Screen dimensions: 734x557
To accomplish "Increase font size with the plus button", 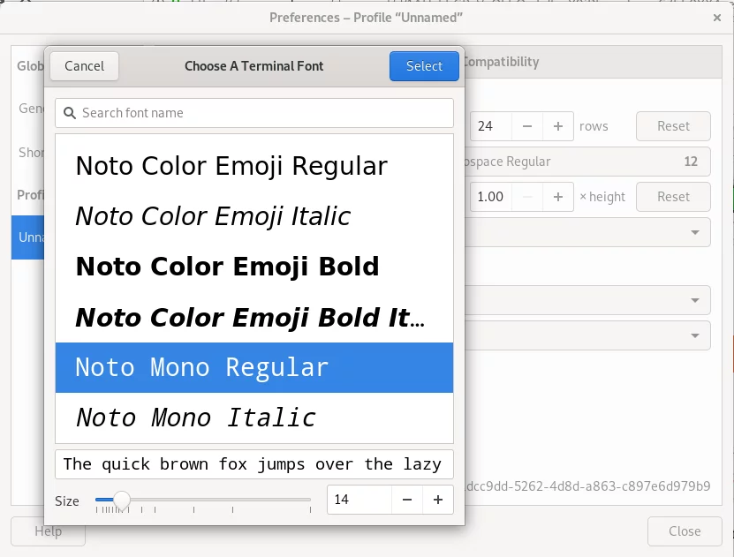I will click(x=438, y=500).
